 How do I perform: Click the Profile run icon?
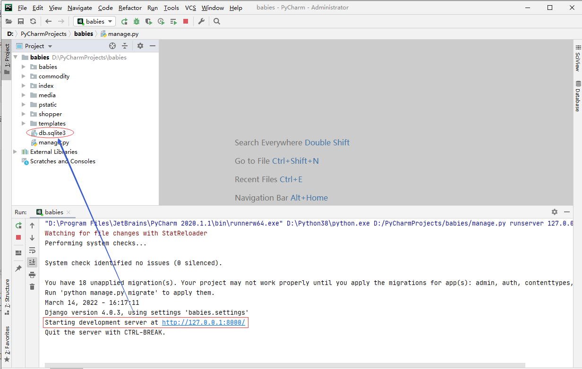click(161, 21)
